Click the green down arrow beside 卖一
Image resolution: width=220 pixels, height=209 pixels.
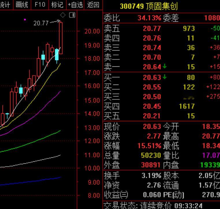pyautogui.click(x=165, y=66)
